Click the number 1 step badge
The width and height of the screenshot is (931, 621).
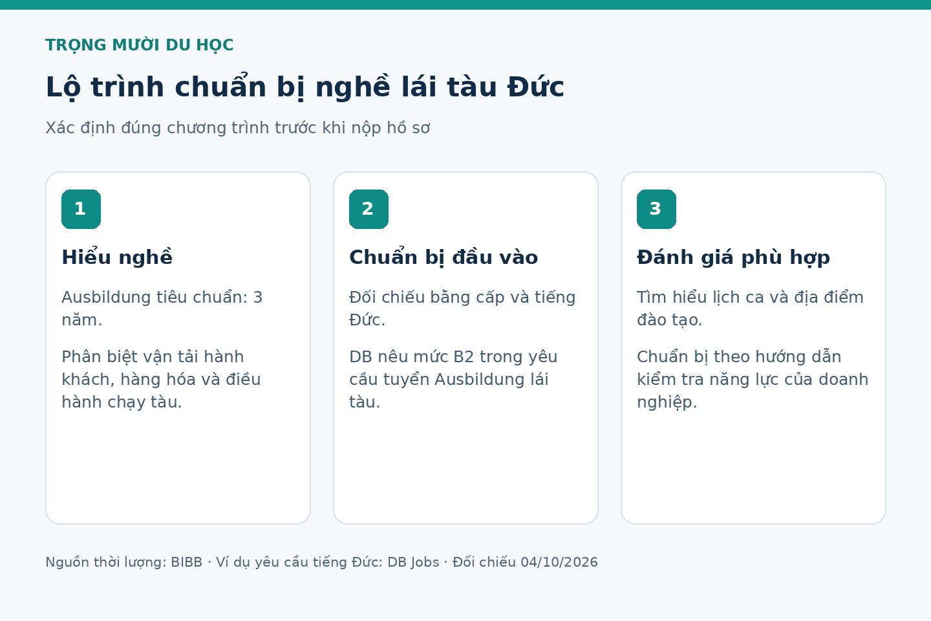(81, 209)
